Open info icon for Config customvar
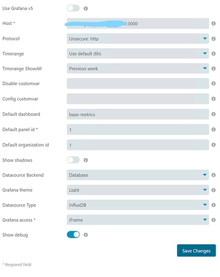The height and width of the screenshot is (277, 220). point(213,99)
